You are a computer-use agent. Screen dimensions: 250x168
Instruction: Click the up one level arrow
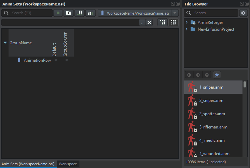(207, 75)
